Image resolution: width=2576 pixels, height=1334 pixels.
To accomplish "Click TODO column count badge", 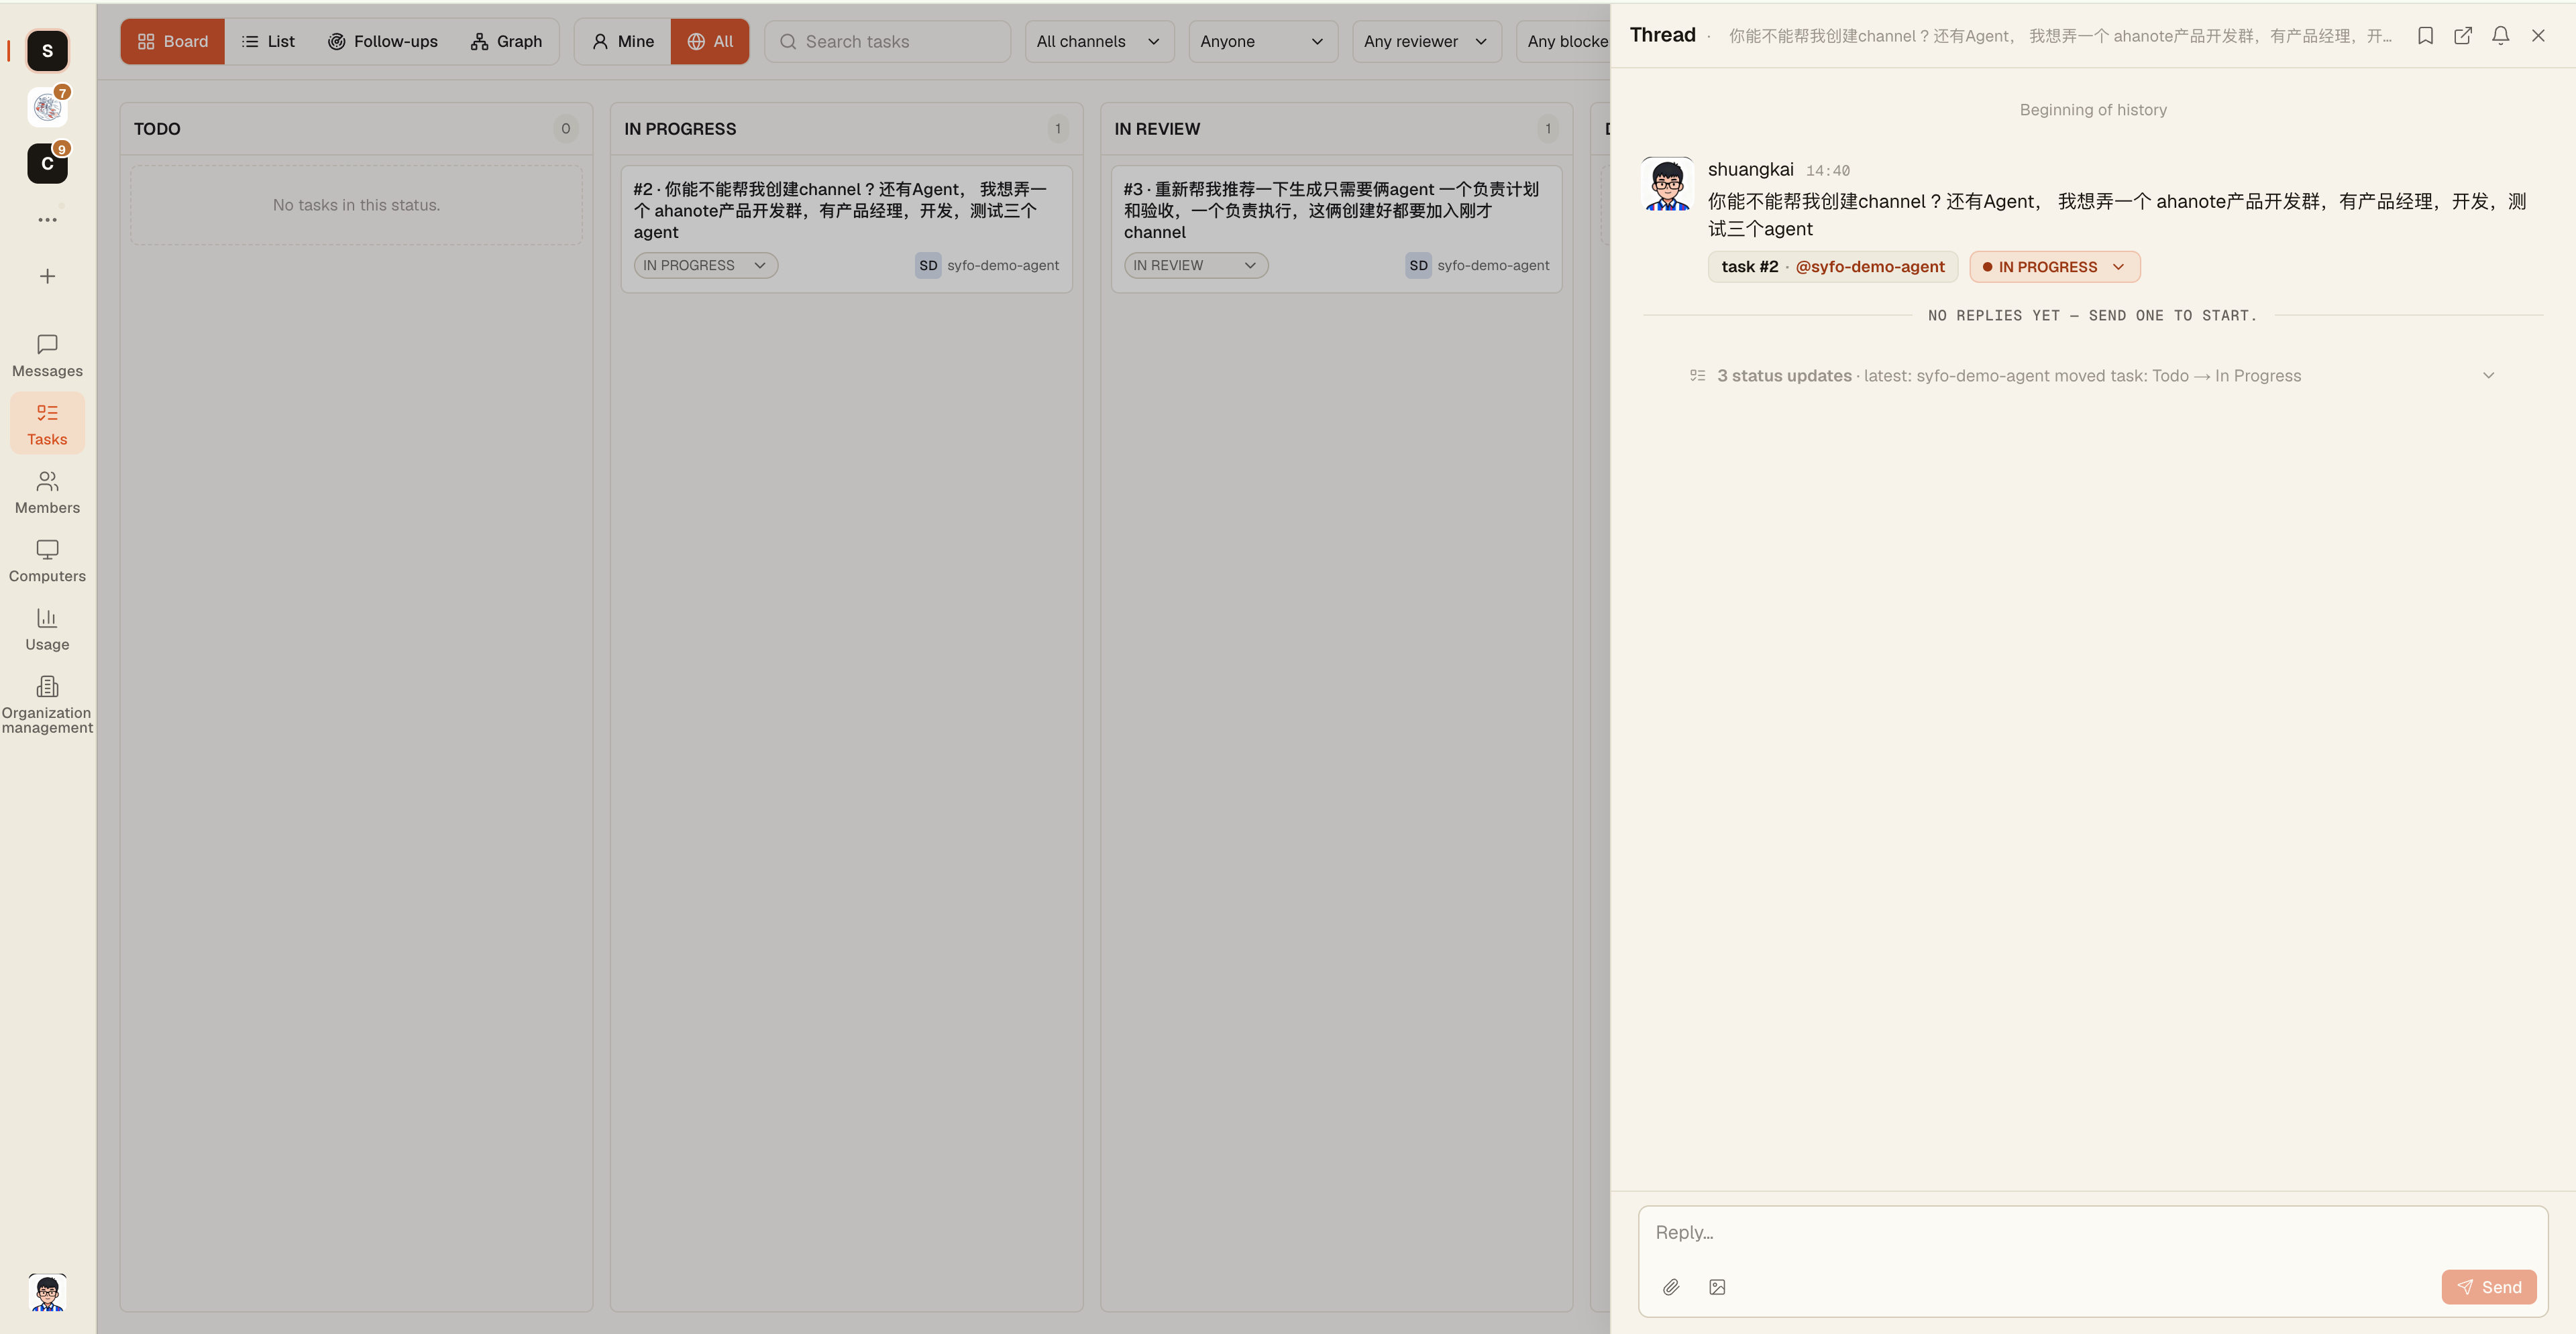I will (x=565, y=129).
